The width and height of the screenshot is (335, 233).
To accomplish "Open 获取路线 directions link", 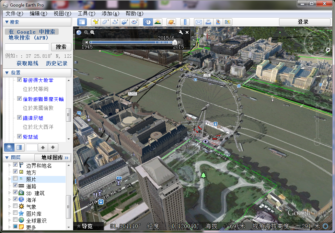I will pos(27,63).
